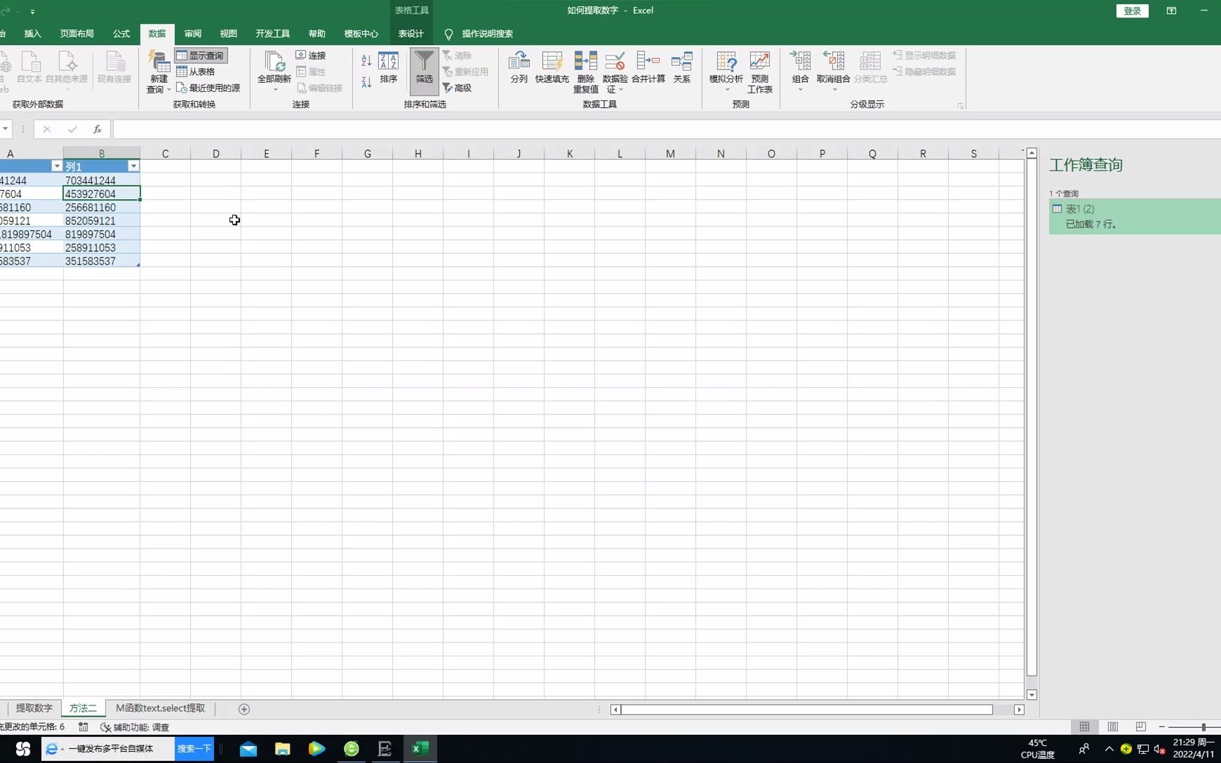Select Page Layout view in status bar
This screenshot has height=763, width=1221.
[1113, 727]
